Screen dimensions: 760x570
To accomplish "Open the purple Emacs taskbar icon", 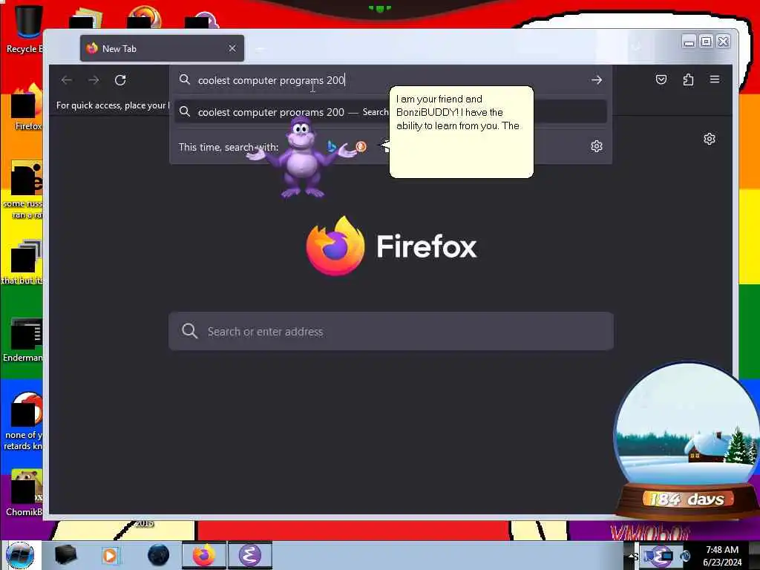I will click(249, 555).
